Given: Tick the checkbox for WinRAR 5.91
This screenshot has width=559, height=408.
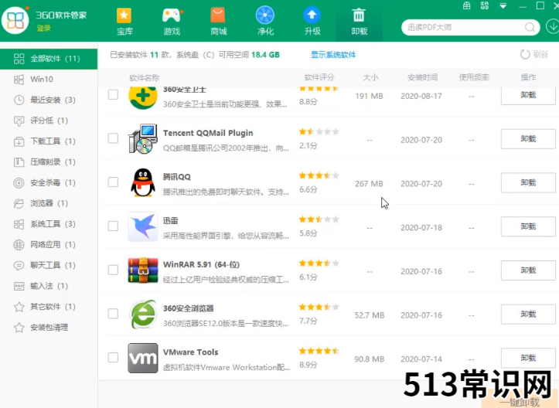Looking at the screenshot, I should point(113,270).
